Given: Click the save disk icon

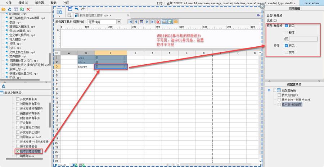Looking at the screenshot, I should click(x=70, y=9).
